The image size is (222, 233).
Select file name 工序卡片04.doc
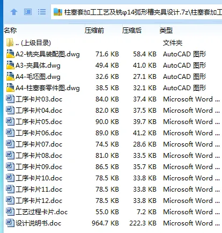[39, 111]
